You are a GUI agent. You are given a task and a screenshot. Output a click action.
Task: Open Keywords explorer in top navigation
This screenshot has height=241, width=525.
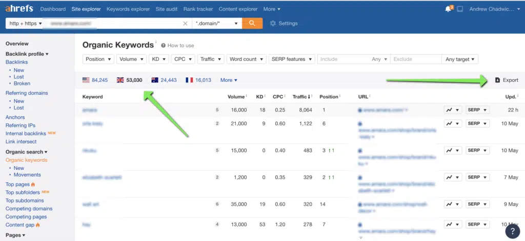click(128, 9)
